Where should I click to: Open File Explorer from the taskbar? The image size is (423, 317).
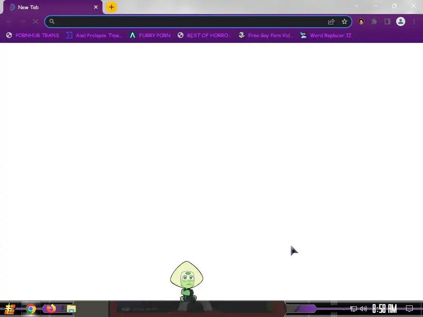71,309
